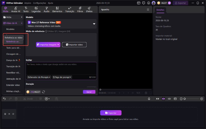
Task: Click the shield marker icon in timeline toolbar
Action: (40, 99)
